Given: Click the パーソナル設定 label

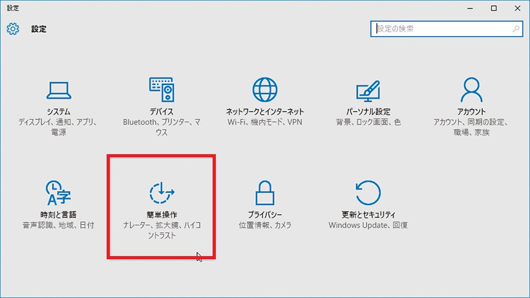Looking at the screenshot, I should click(x=368, y=112).
